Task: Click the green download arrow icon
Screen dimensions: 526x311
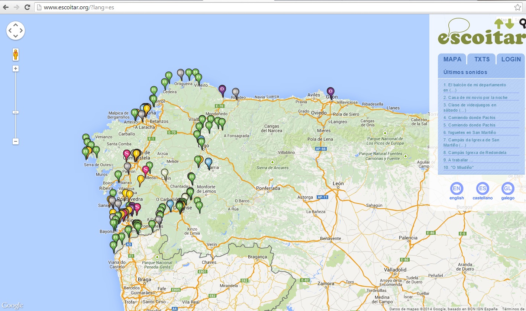Action: point(509,24)
